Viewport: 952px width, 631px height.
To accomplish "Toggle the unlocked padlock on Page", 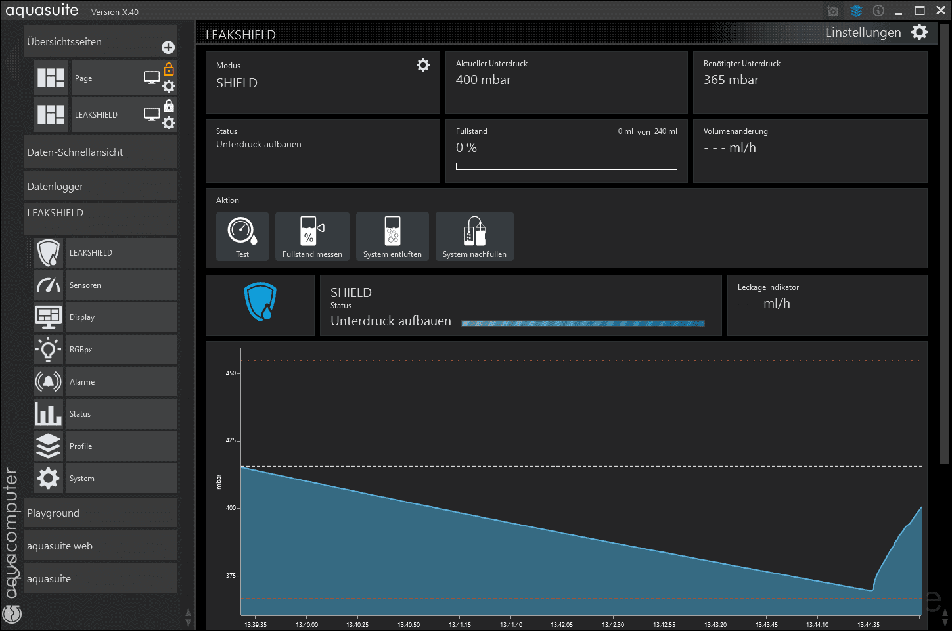I will click(169, 68).
